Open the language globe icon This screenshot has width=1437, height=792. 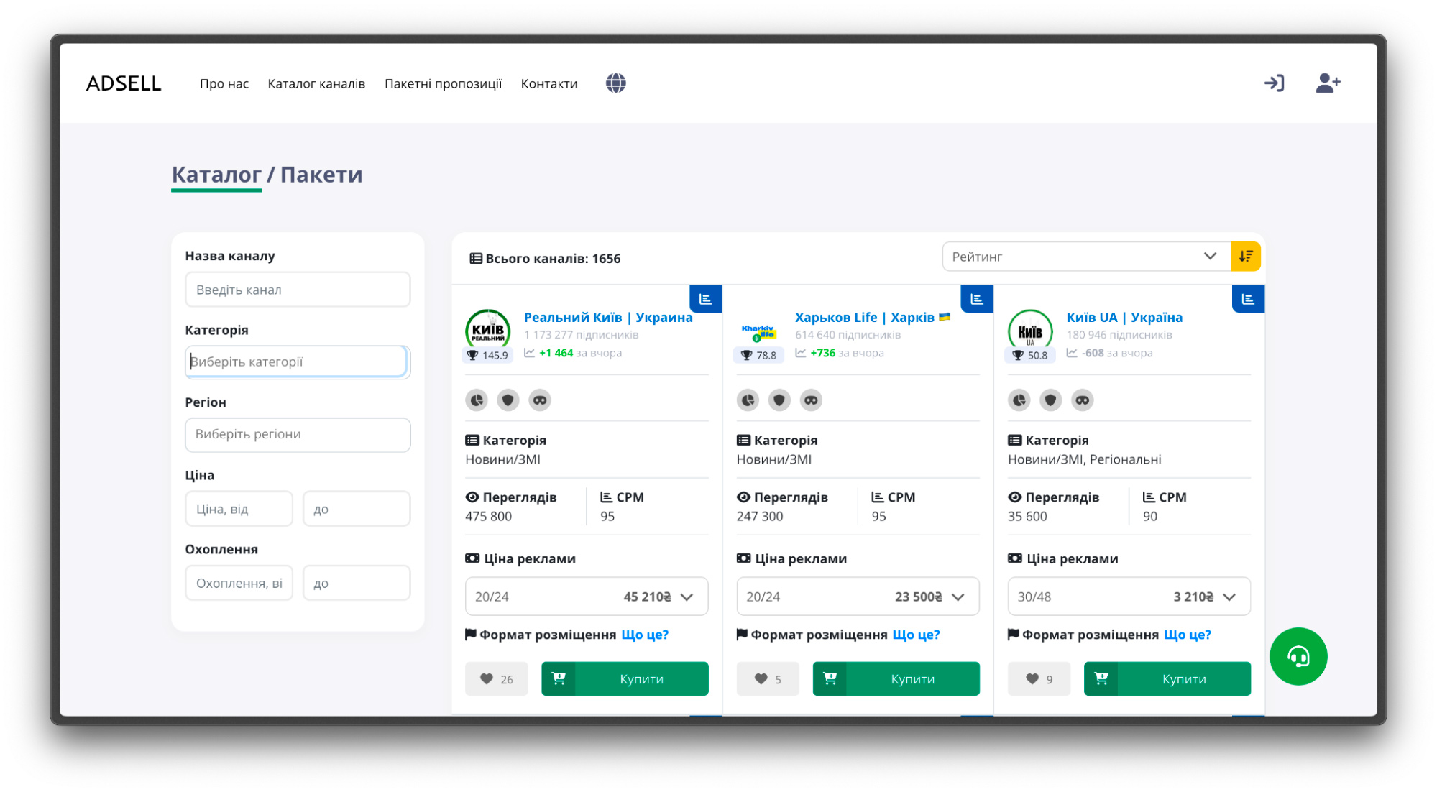615,83
